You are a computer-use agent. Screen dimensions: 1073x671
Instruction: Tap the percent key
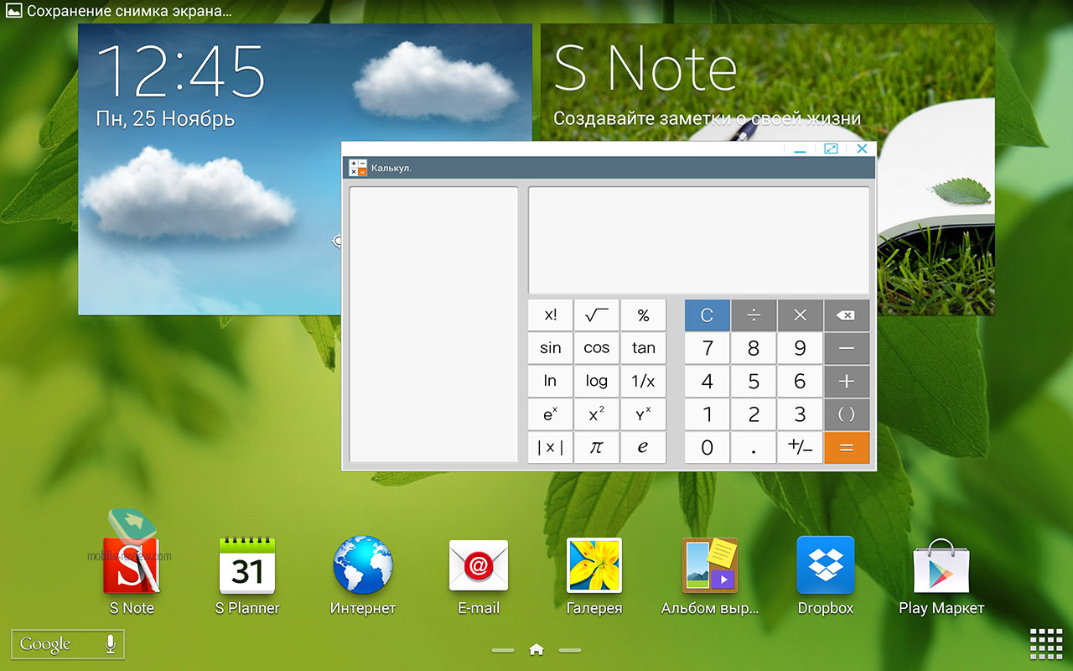point(643,315)
